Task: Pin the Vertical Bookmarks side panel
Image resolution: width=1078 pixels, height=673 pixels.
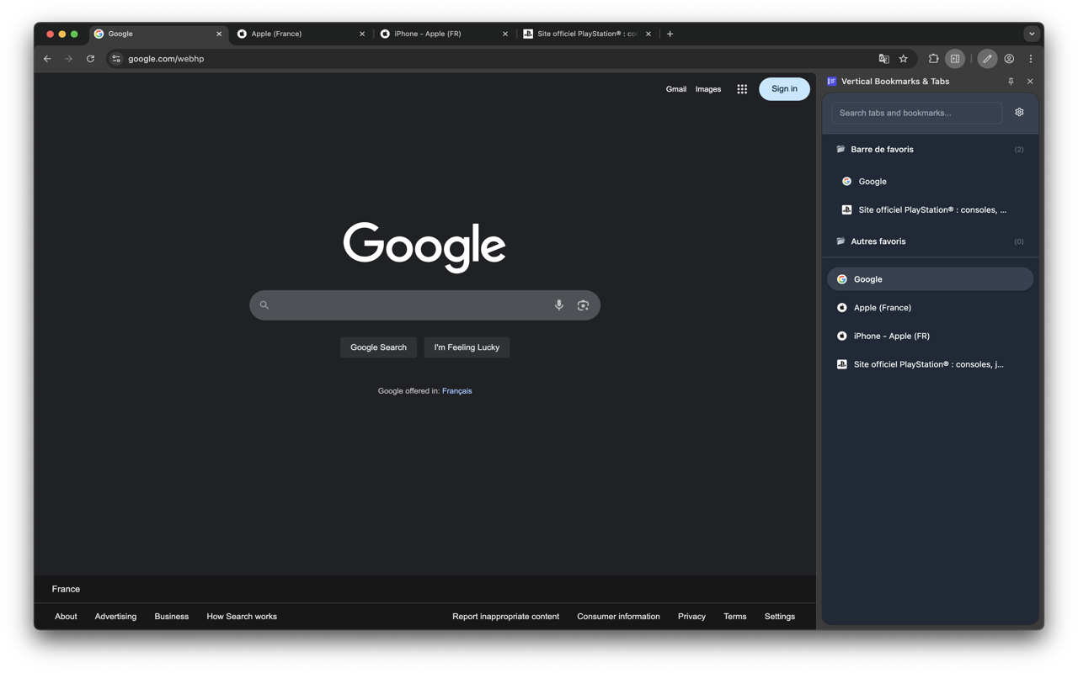Action: tap(1011, 82)
